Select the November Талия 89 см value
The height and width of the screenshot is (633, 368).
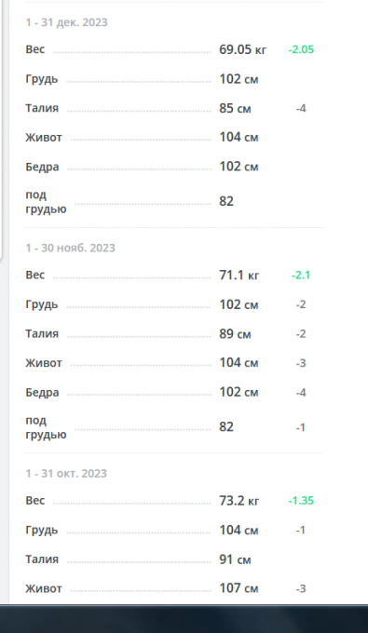[235, 334]
